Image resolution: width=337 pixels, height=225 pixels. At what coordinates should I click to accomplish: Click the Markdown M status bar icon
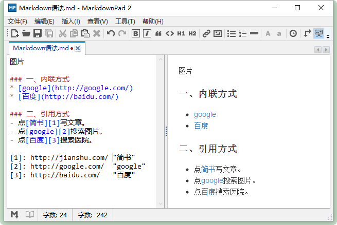14,215
